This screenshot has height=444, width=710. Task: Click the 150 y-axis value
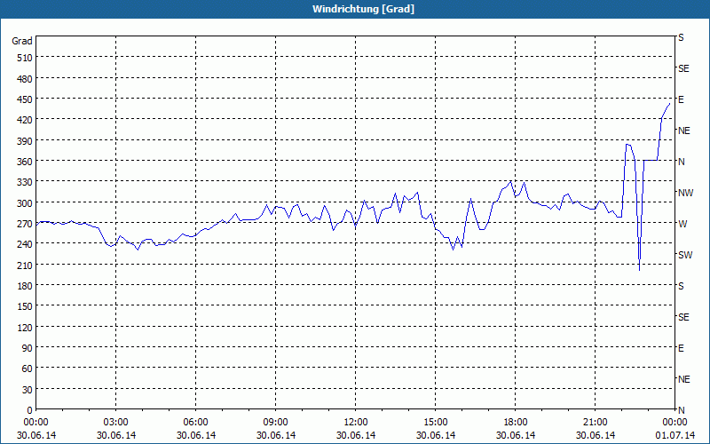[x=25, y=307]
